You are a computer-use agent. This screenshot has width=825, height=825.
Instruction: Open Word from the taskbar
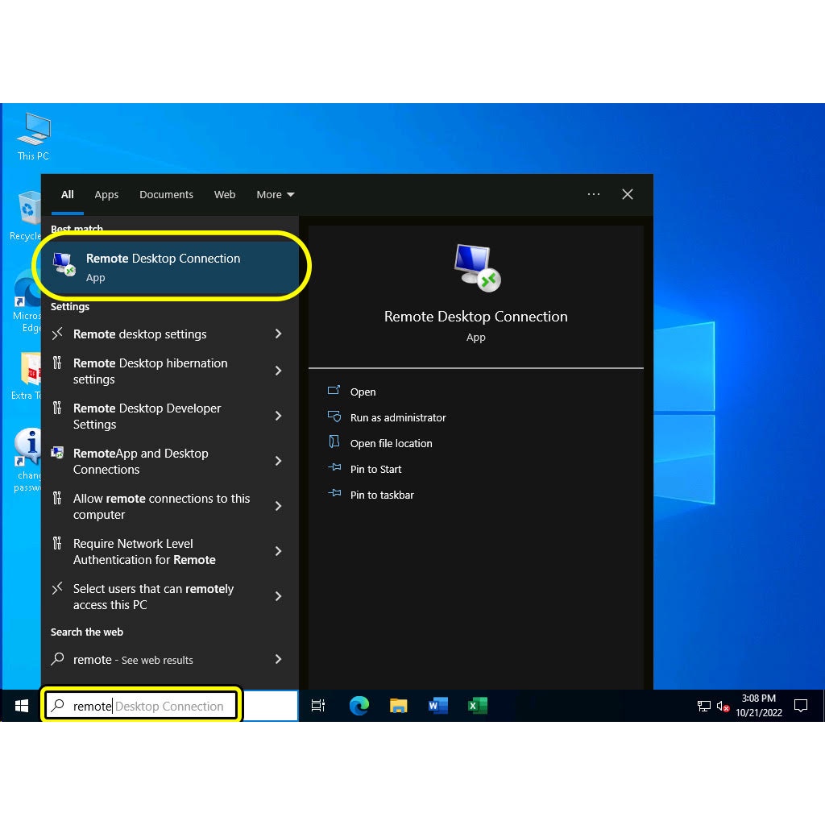437,706
